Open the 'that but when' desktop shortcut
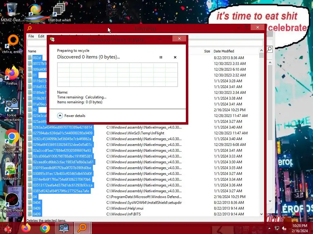313x234 pixels. click(x=59, y=12)
